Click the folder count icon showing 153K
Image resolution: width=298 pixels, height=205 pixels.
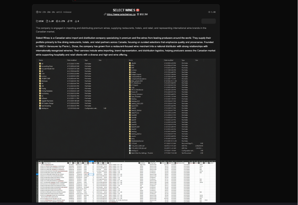coord(37,21)
